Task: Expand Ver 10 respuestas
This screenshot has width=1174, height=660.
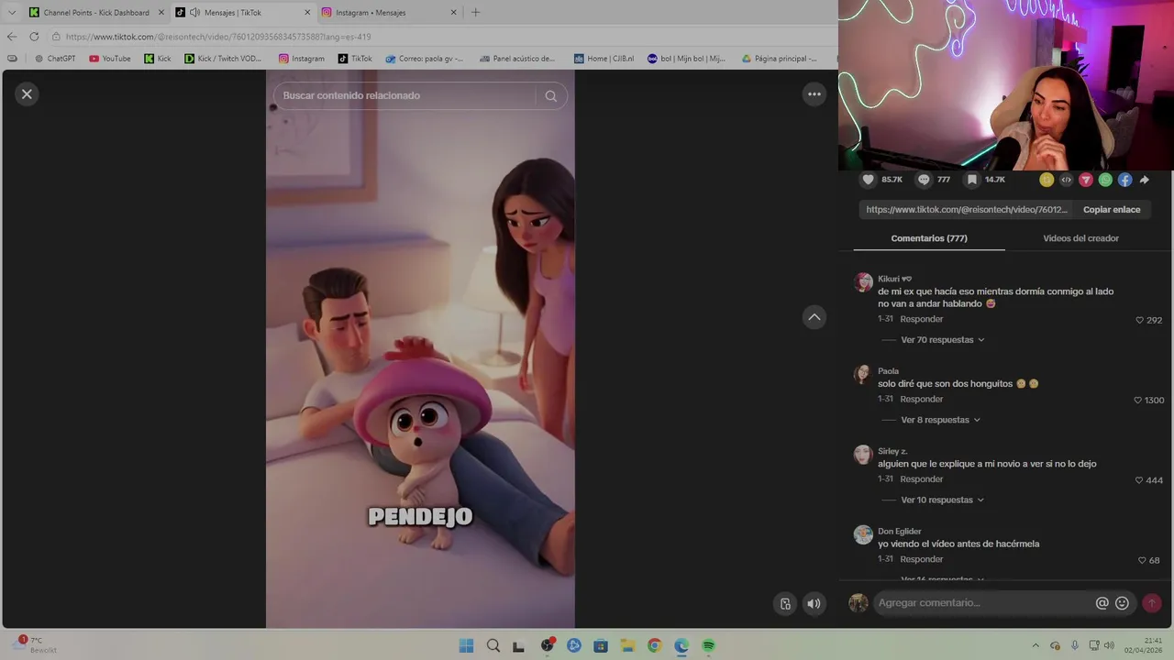Action: (x=942, y=500)
